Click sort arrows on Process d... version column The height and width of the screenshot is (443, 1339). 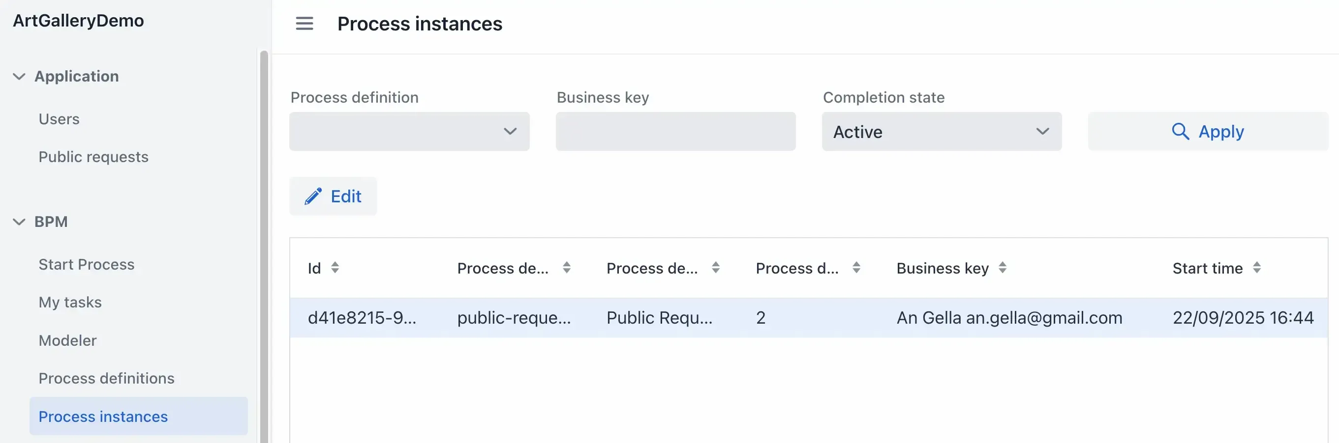pyautogui.click(x=856, y=268)
